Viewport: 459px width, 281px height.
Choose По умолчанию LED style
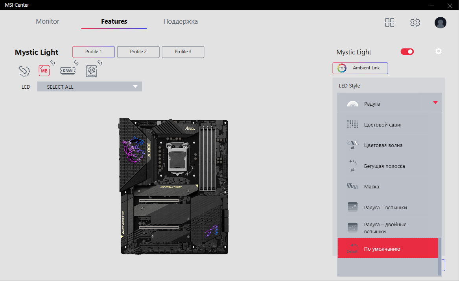coord(387,248)
